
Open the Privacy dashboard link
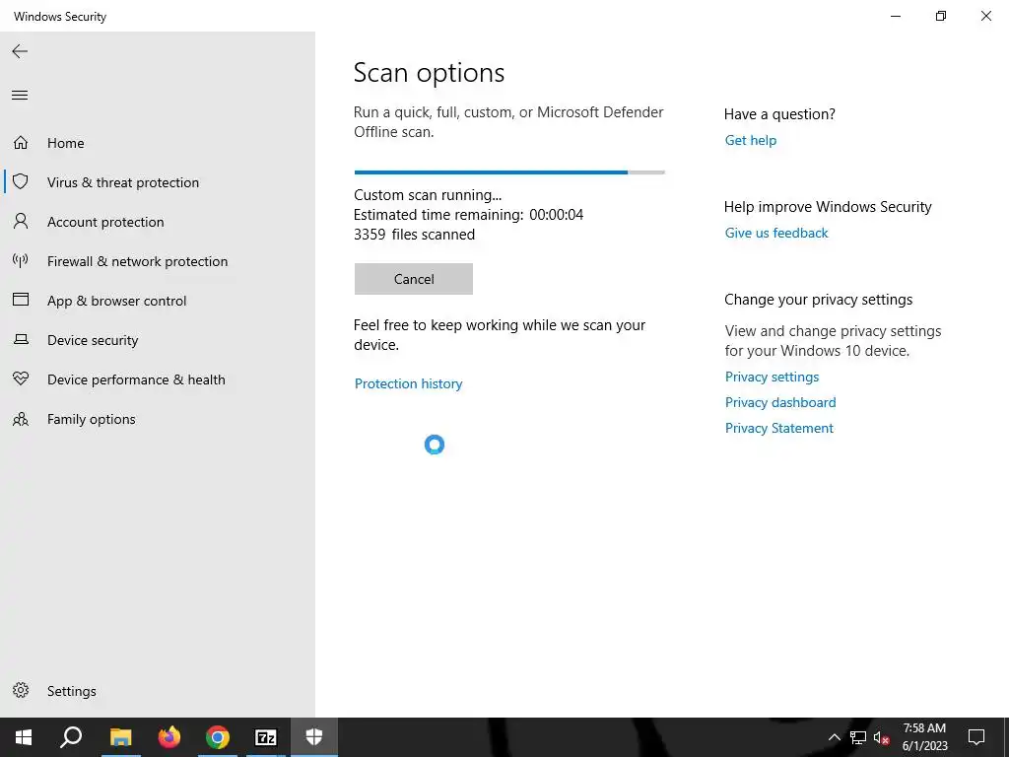780,402
